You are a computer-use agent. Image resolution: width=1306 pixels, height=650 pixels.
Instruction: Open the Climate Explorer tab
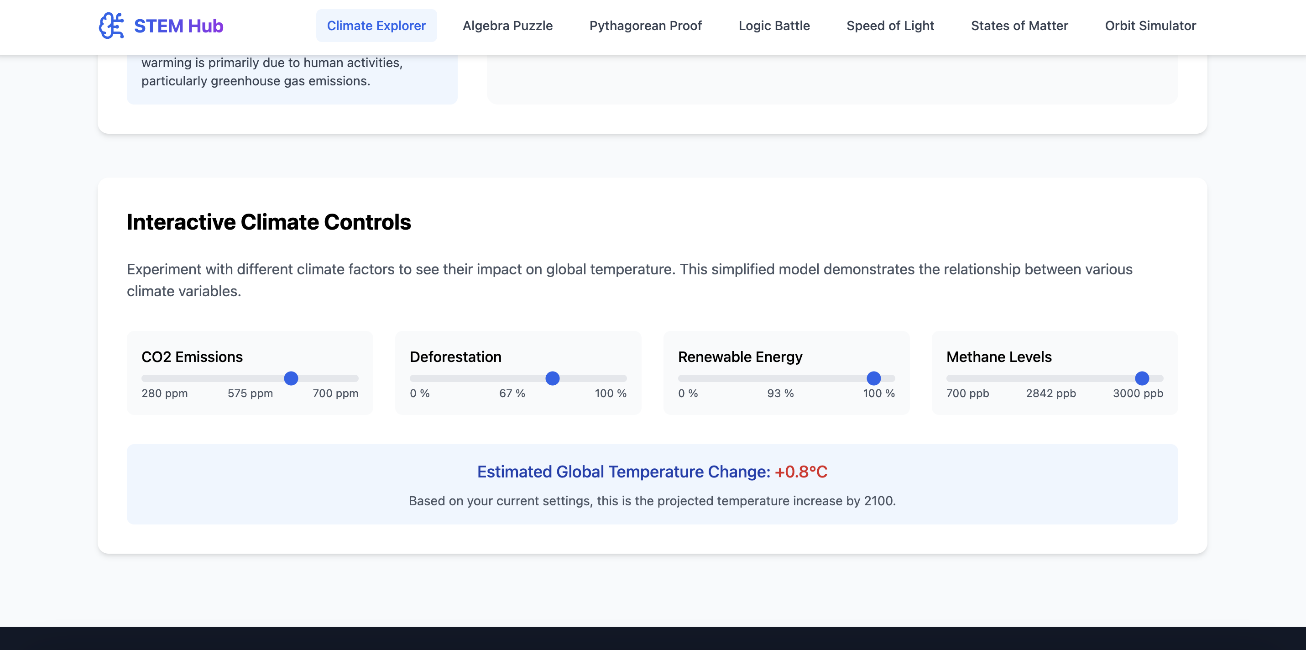tap(376, 26)
